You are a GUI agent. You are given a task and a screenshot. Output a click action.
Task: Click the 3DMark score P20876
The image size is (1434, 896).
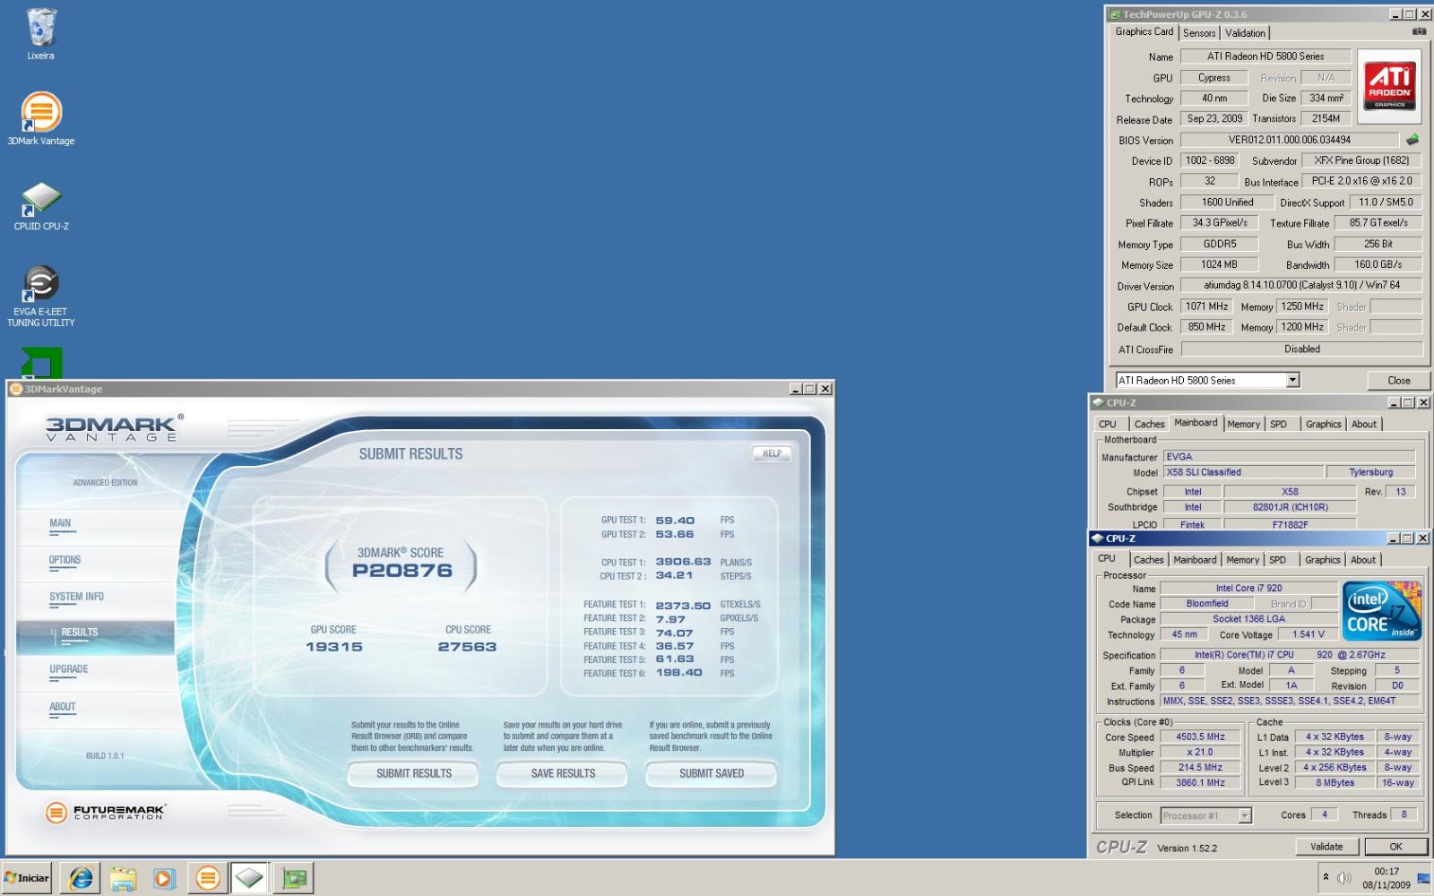pos(402,571)
